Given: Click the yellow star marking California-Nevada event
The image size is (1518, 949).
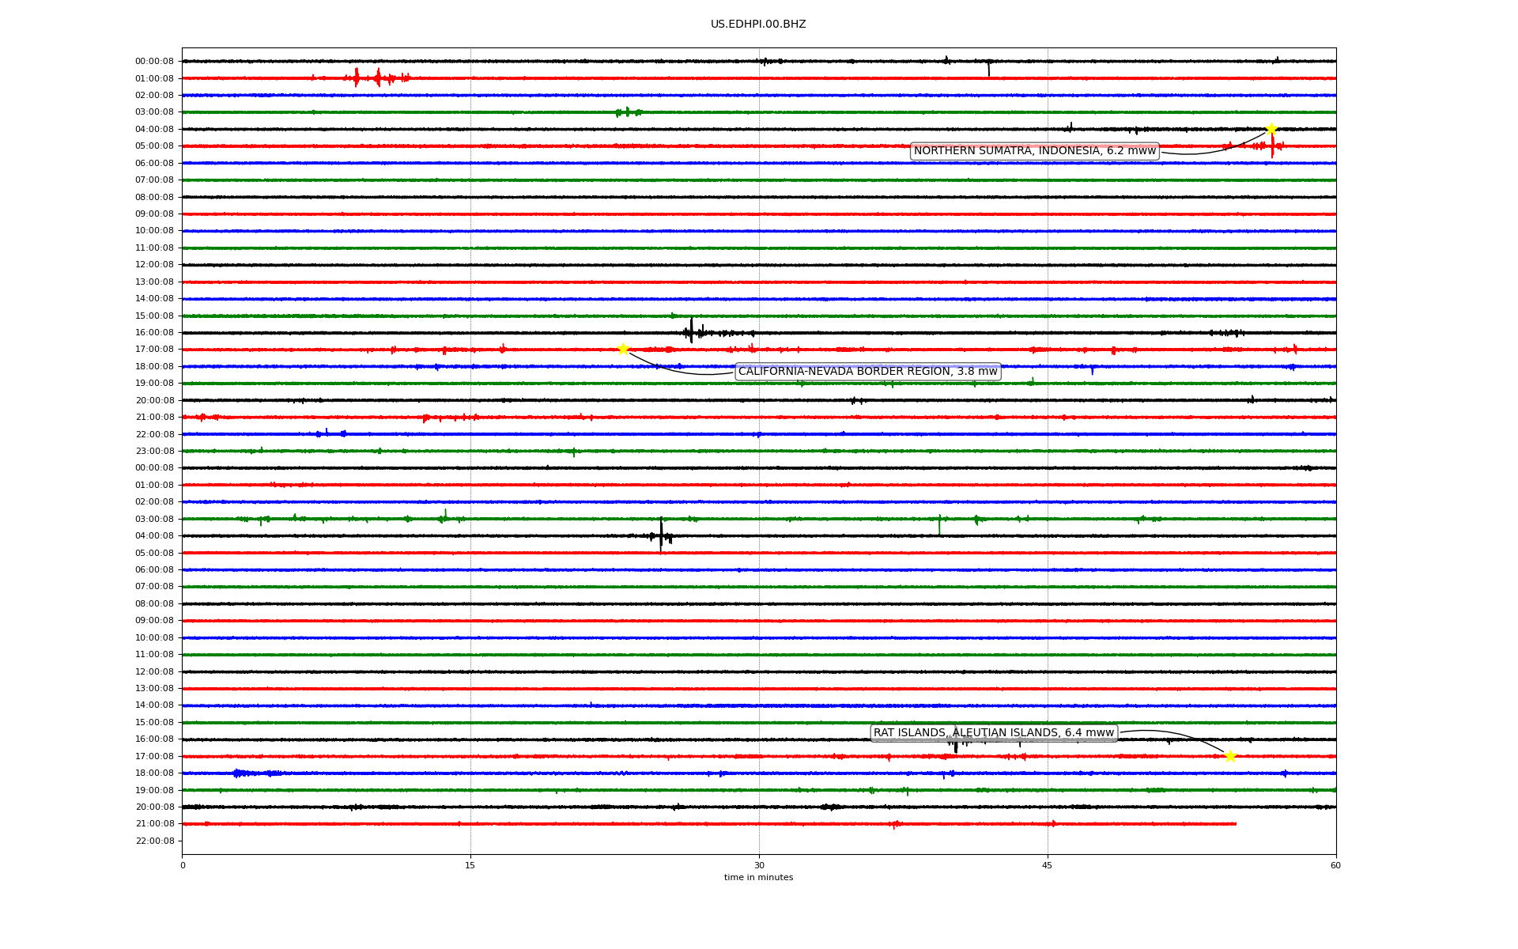Looking at the screenshot, I should point(623,349).
